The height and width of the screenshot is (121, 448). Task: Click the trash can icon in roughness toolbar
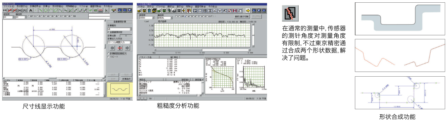[149, 11]
